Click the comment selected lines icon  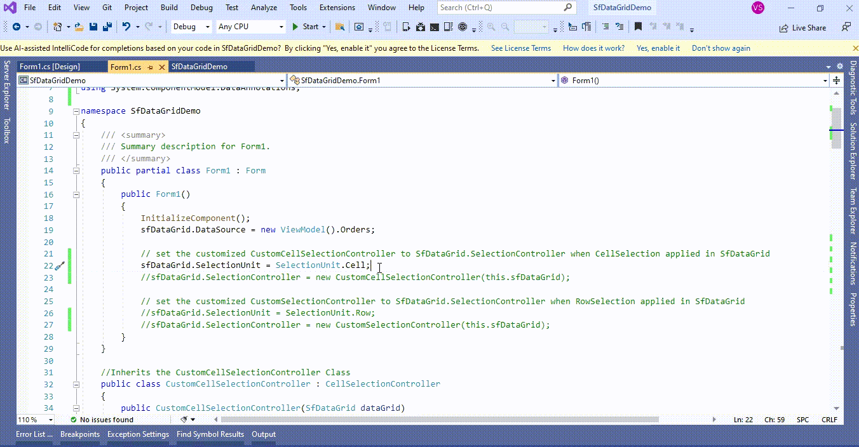605,27
